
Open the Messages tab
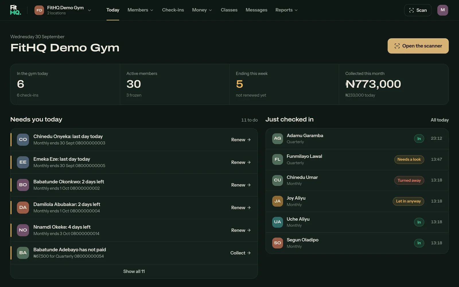point(256,10)
